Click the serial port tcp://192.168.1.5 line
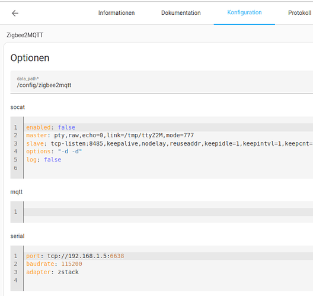 coord(168,256)
